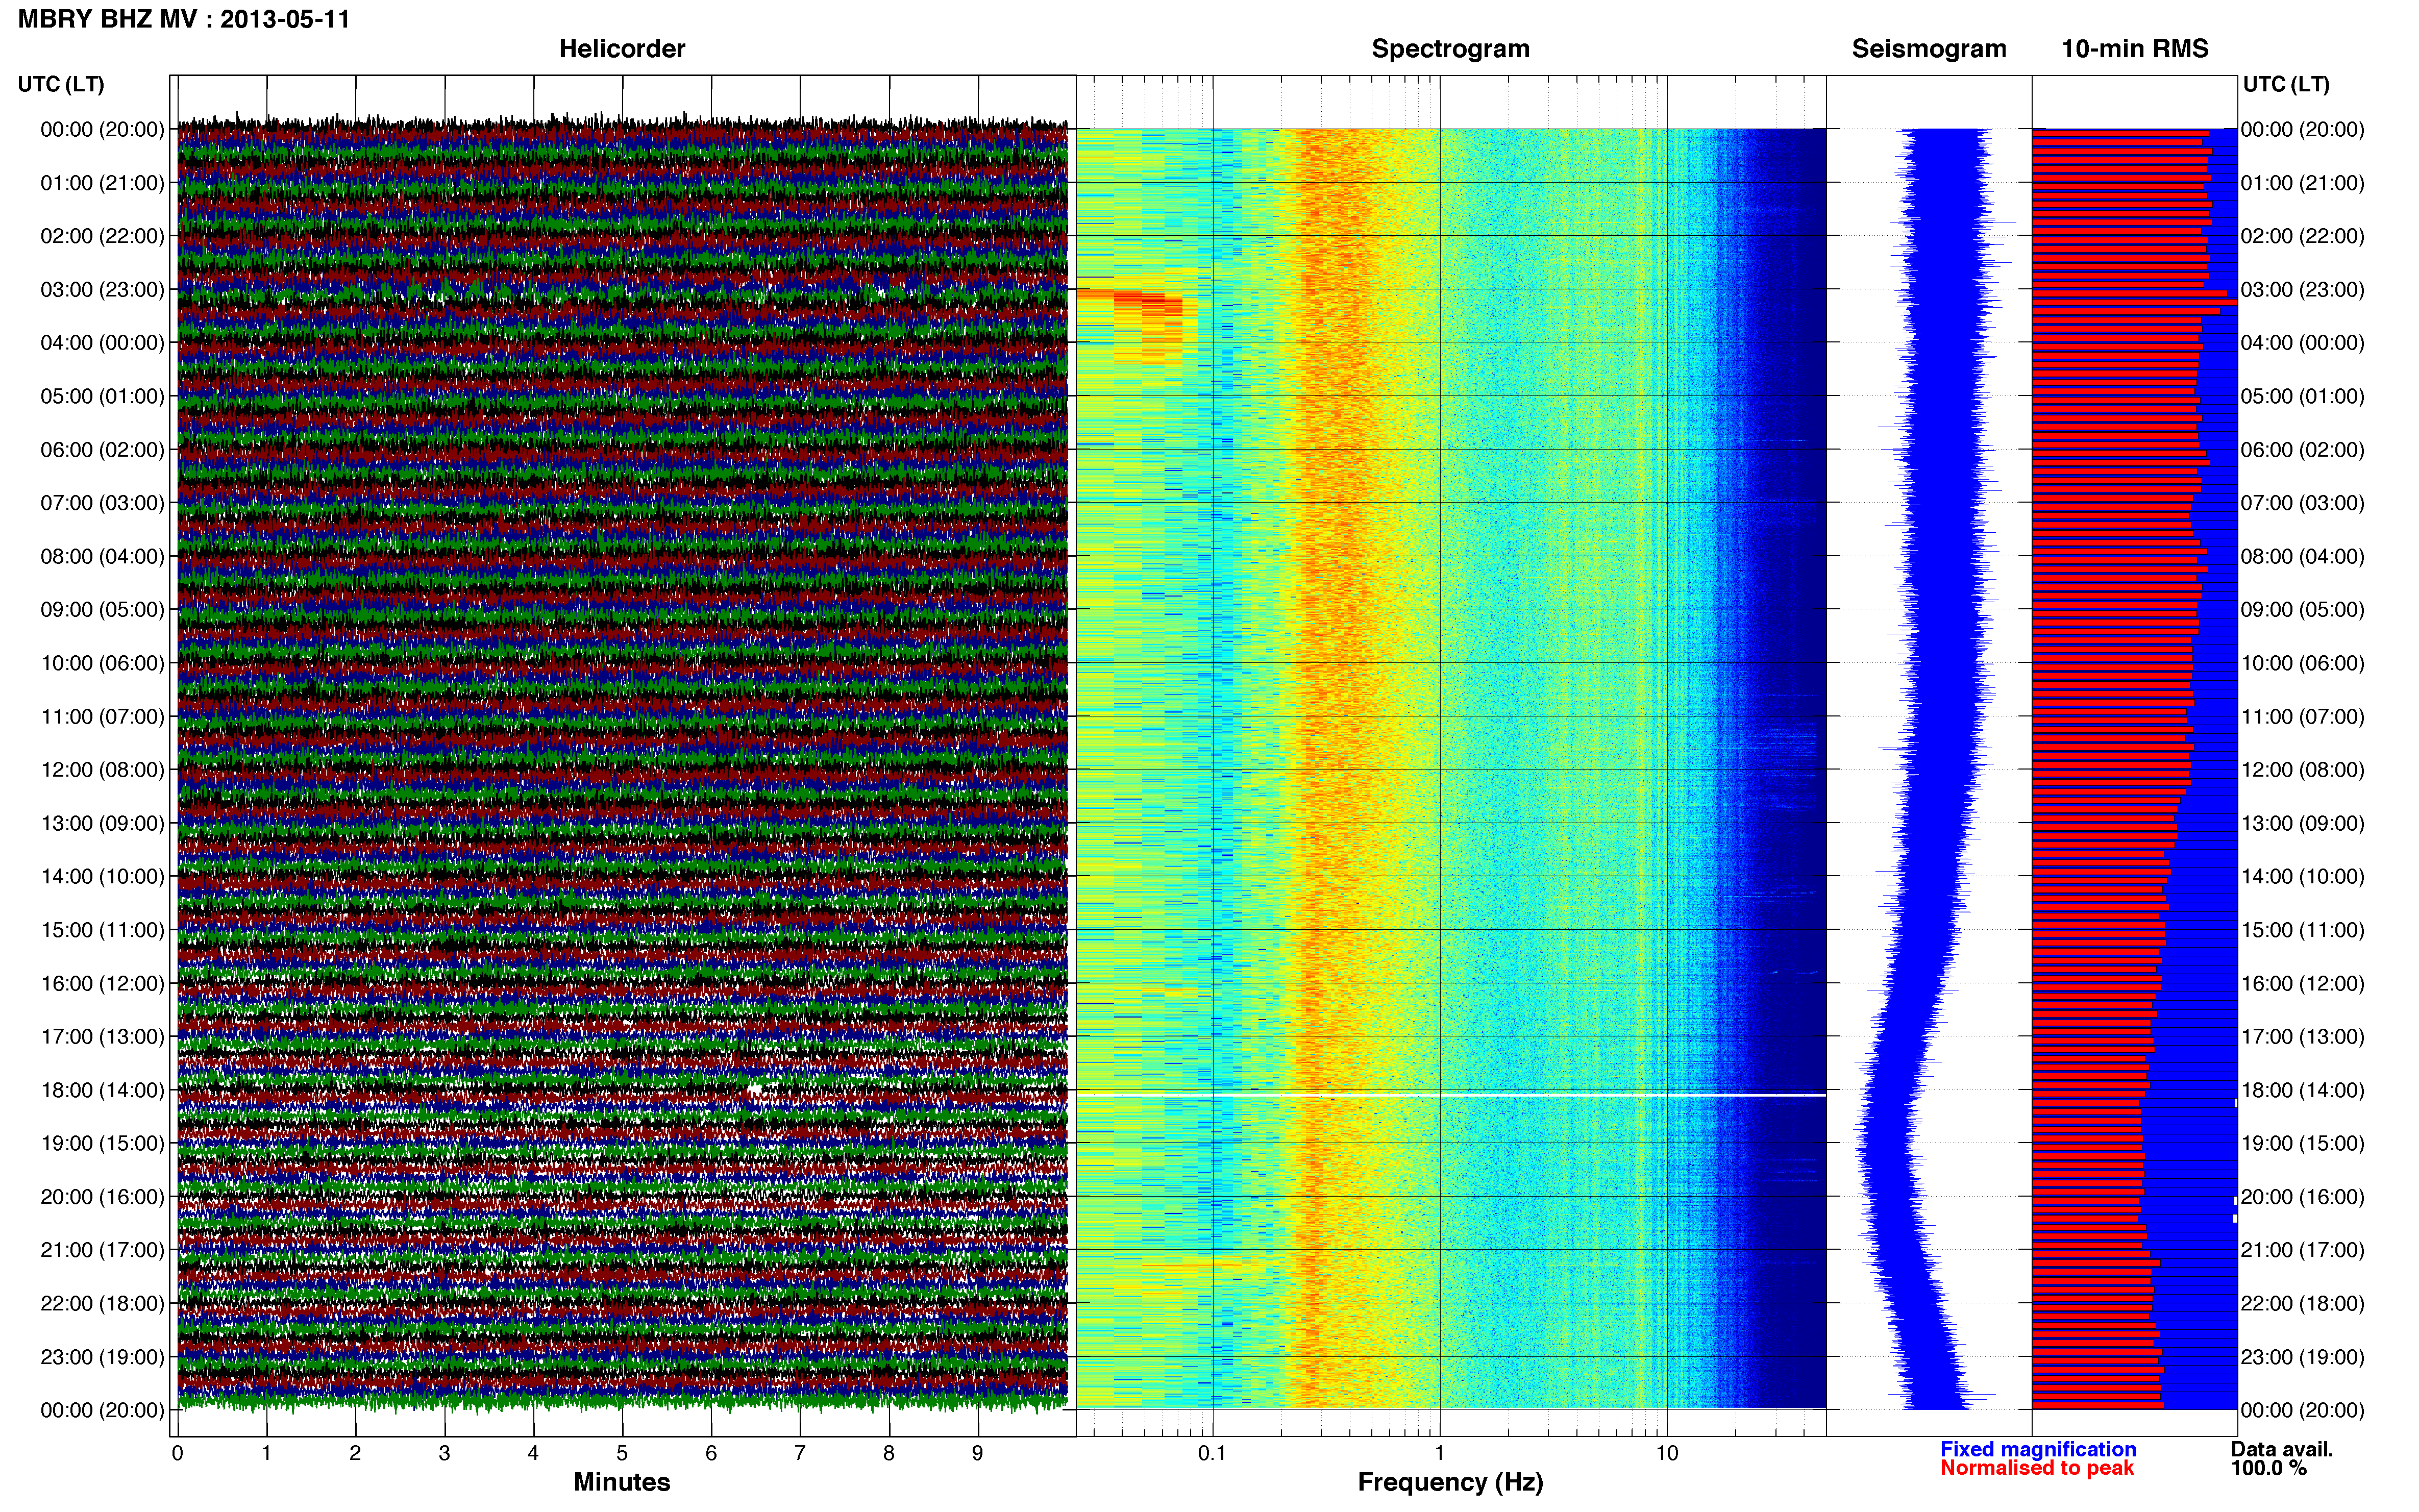Click "02:00 (22:00)" on the right time axis
Viewport: 2419px width, 1512px height.
point(2303,237)
